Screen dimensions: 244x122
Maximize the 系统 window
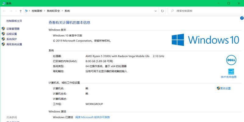pyautogui.click(x=228, y=3)
